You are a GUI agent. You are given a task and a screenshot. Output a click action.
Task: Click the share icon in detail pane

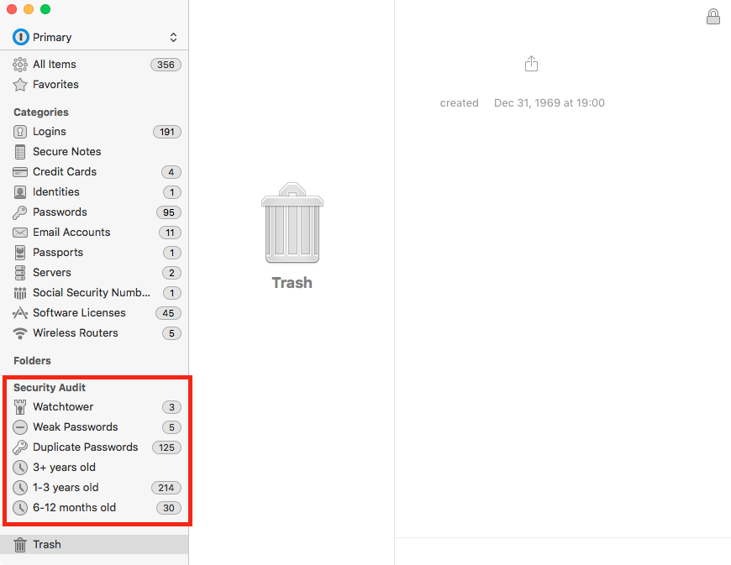pyautogui.click(x=531, y=63)
